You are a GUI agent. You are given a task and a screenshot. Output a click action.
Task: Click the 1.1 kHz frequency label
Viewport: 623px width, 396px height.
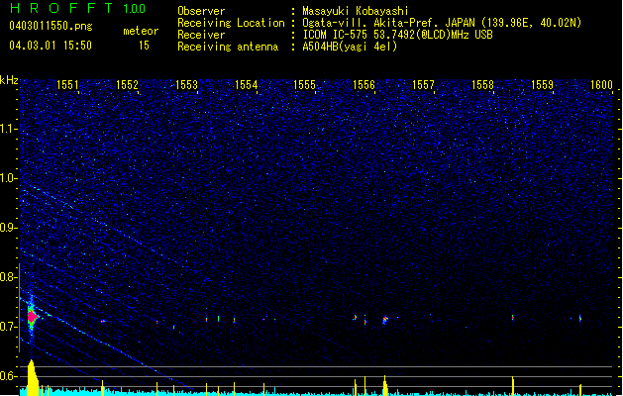point(9,129)
